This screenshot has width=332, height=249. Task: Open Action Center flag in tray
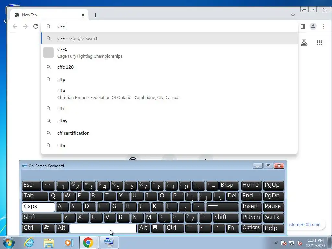[x=284, y=243]
